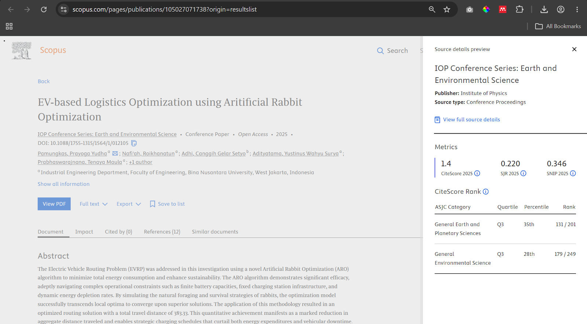The image size is (587, 324).
Task: Save to list bookmark toggle
Action: 167,204
